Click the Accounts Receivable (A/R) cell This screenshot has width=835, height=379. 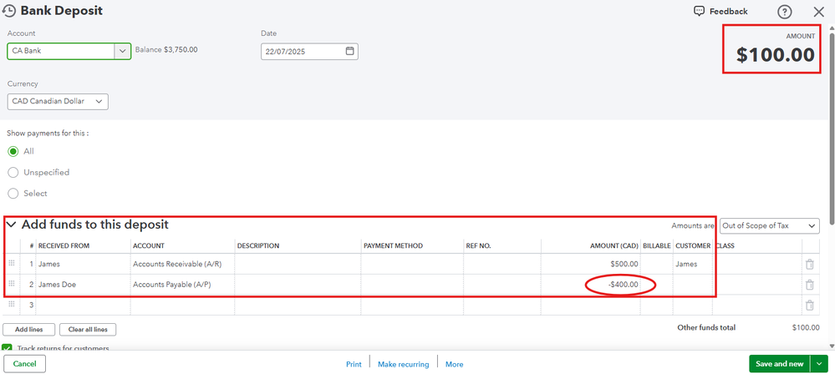(x=183, y=264)
